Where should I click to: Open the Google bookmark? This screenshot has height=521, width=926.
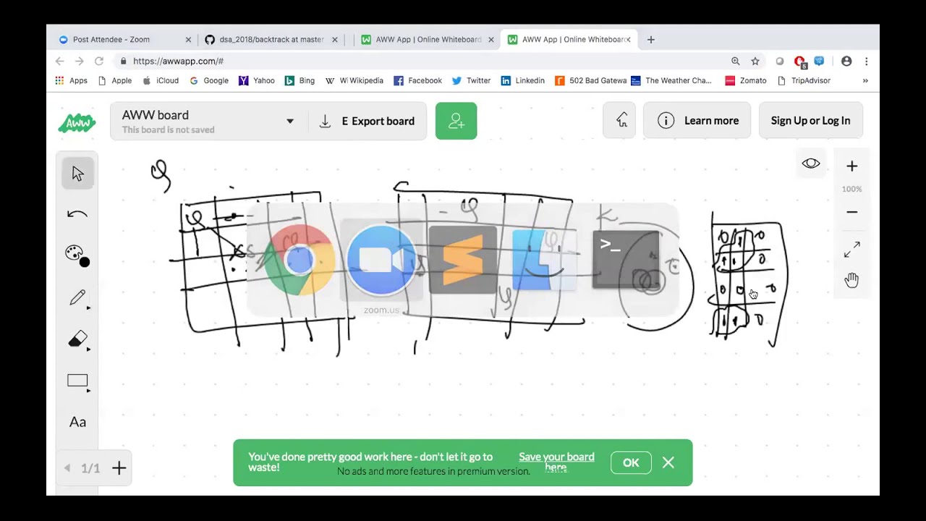(209, 81)
